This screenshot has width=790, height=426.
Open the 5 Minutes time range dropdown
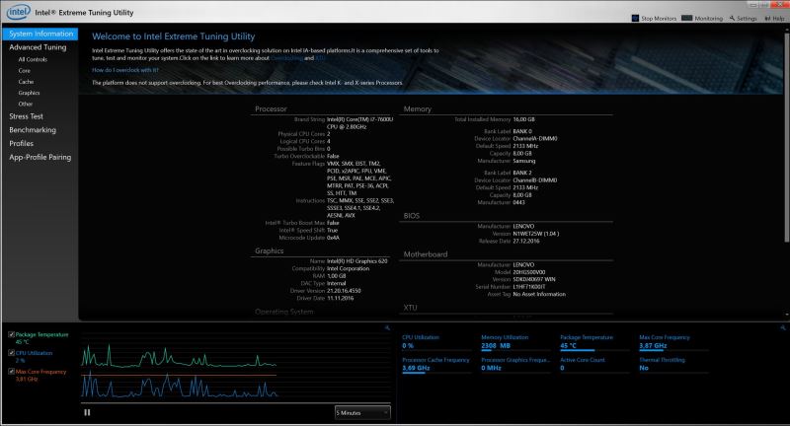(x=362, y=411)
